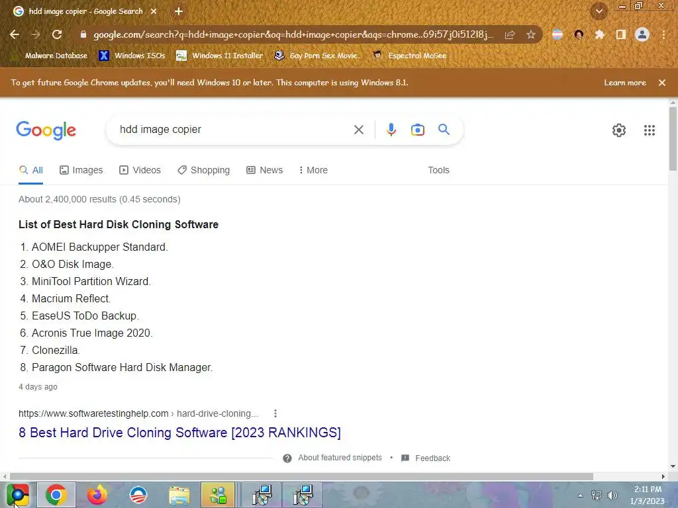The height and width of the screenshot is (508, 678).
Task: Open the Chrome three-dot menu
Action: 663,34
